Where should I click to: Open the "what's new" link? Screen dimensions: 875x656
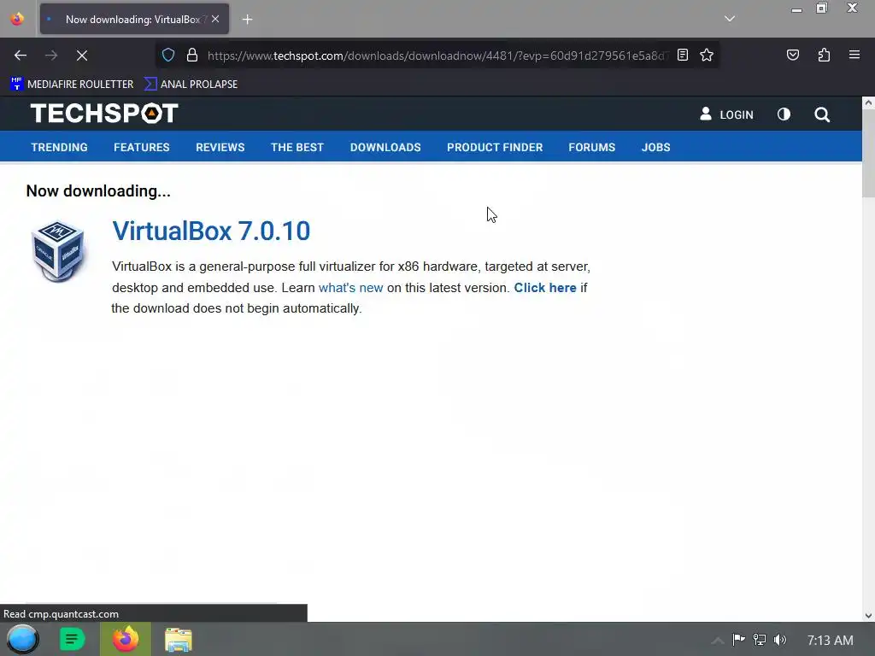[x=350, y=288]
